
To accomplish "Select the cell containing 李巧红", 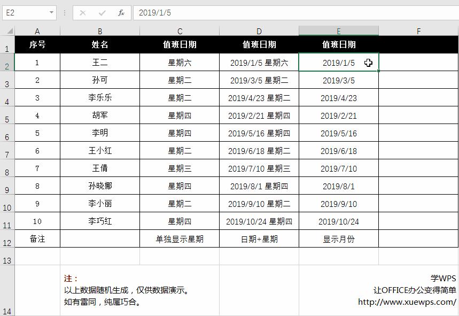I will (x=100, y=221).
